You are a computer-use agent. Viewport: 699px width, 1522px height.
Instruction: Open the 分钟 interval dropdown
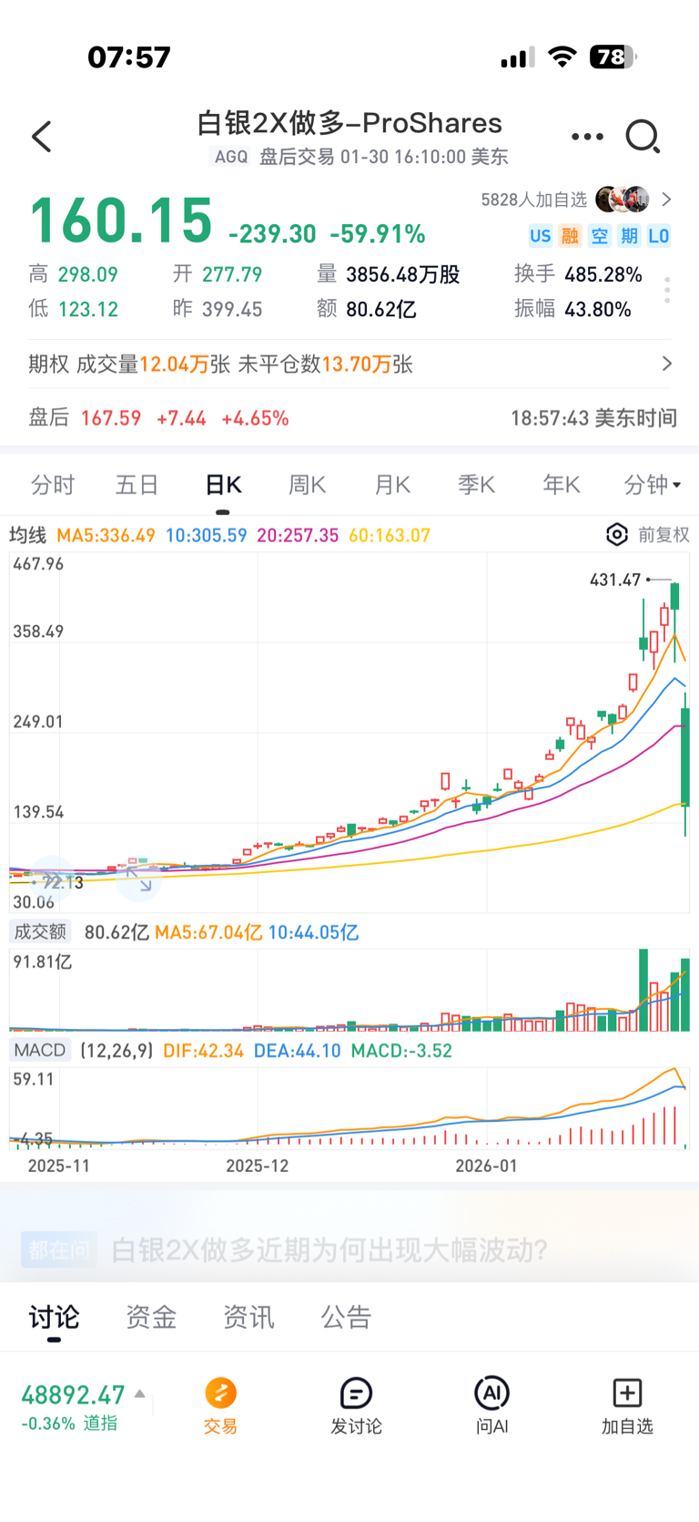click(653, 485)
